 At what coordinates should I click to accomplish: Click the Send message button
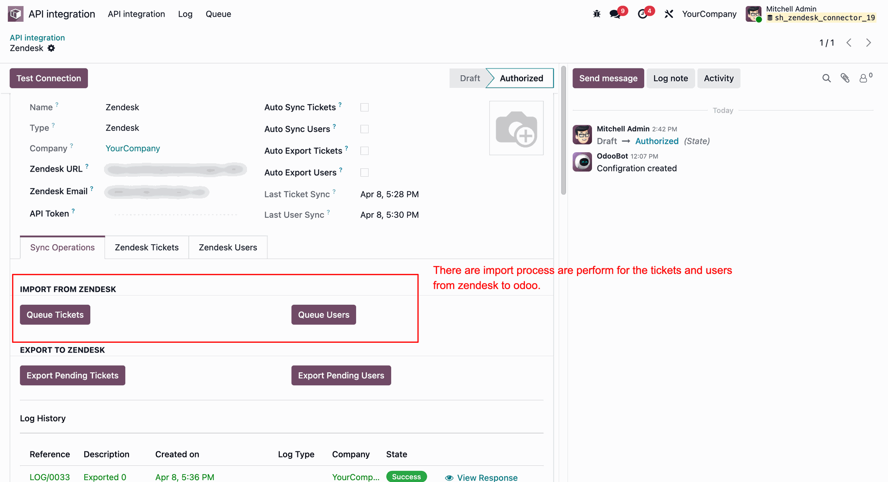click(x=608, y=78)
